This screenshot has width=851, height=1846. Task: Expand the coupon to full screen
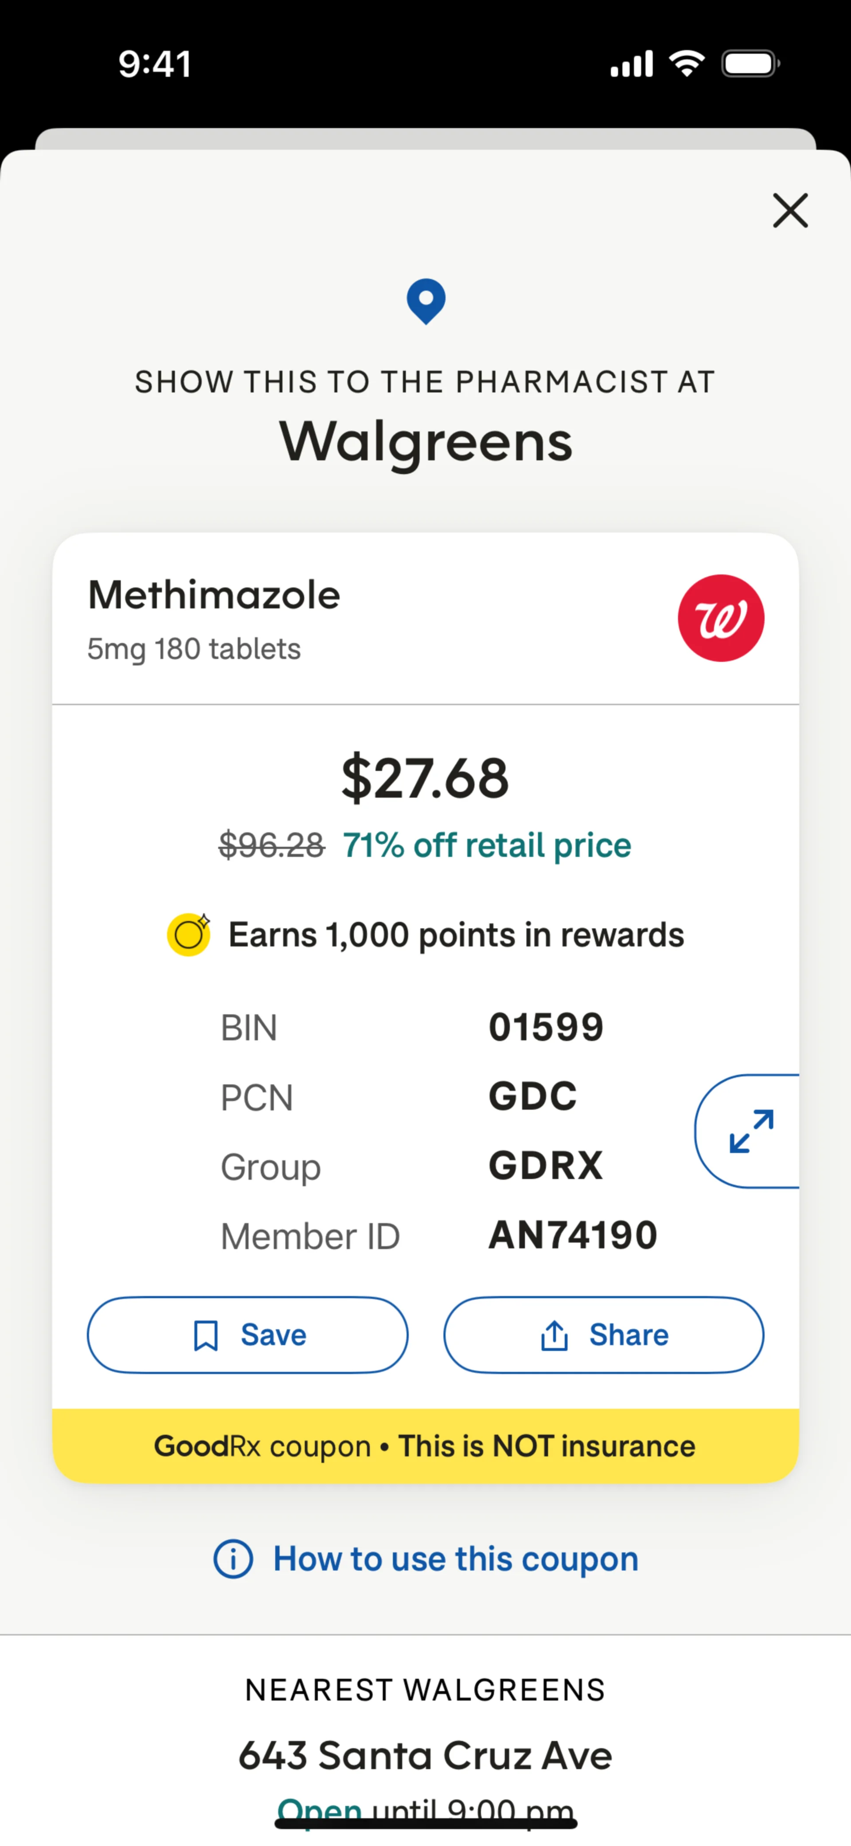[750, 1131]
